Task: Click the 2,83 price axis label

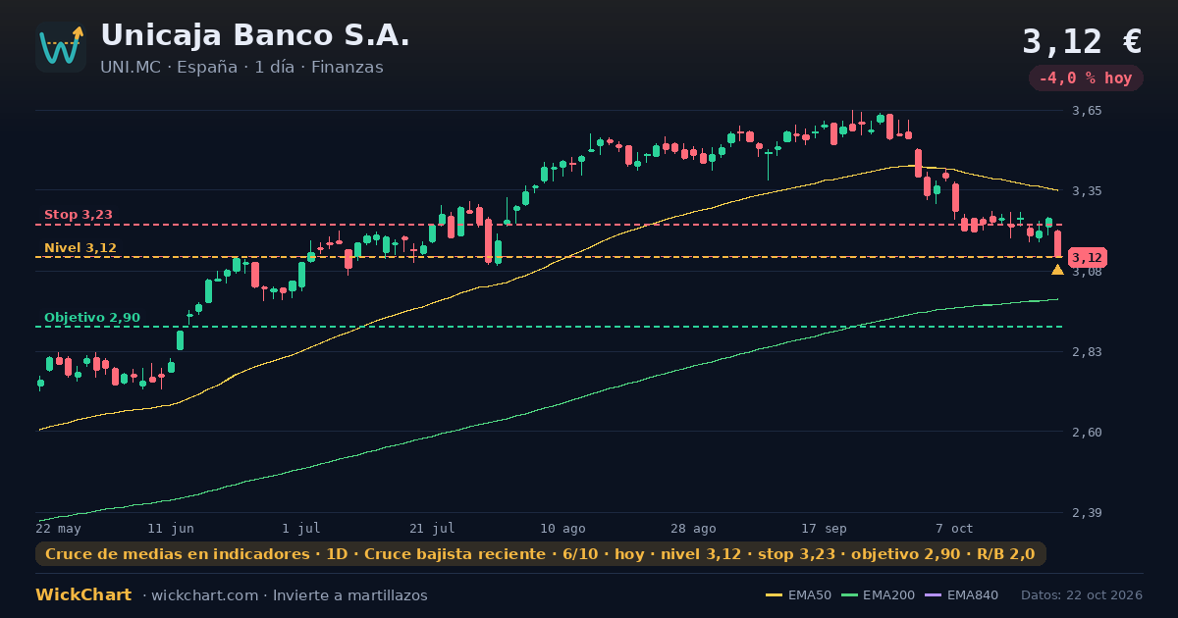Action: [1087, 352]
